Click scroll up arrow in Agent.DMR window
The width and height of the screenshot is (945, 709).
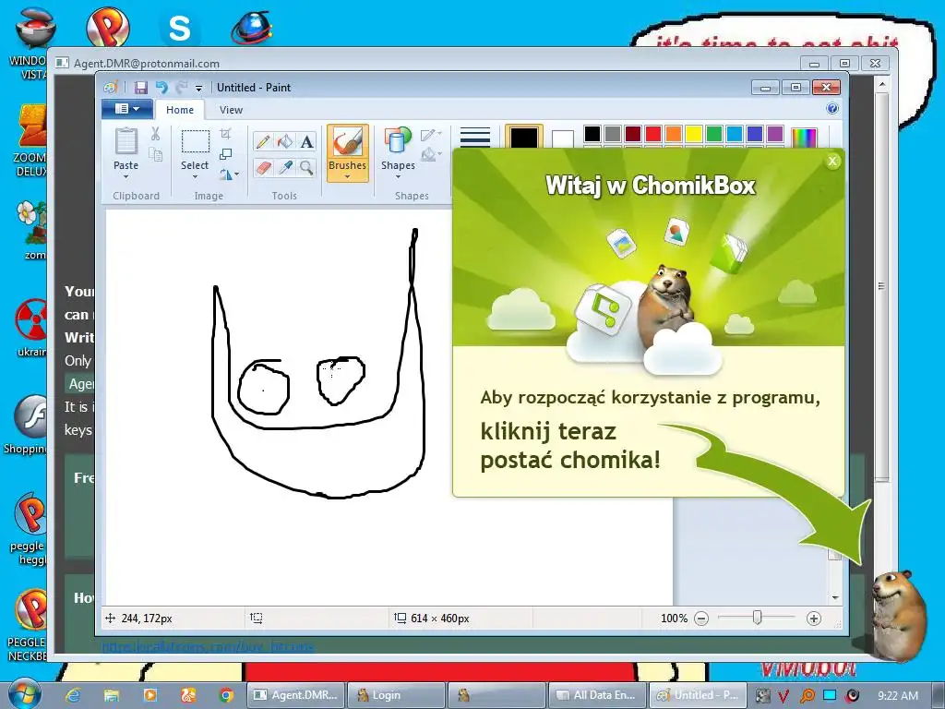pyautogui.click(x=881, y=84)
